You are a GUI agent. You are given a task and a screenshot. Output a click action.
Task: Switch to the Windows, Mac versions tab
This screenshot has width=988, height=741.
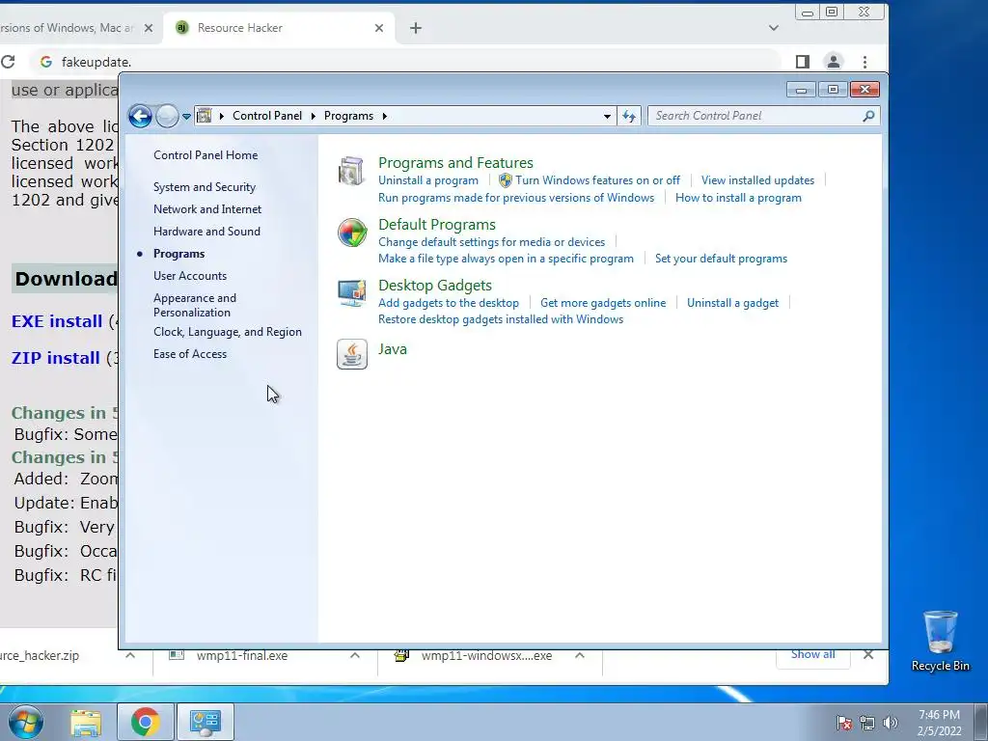[78, 28]
